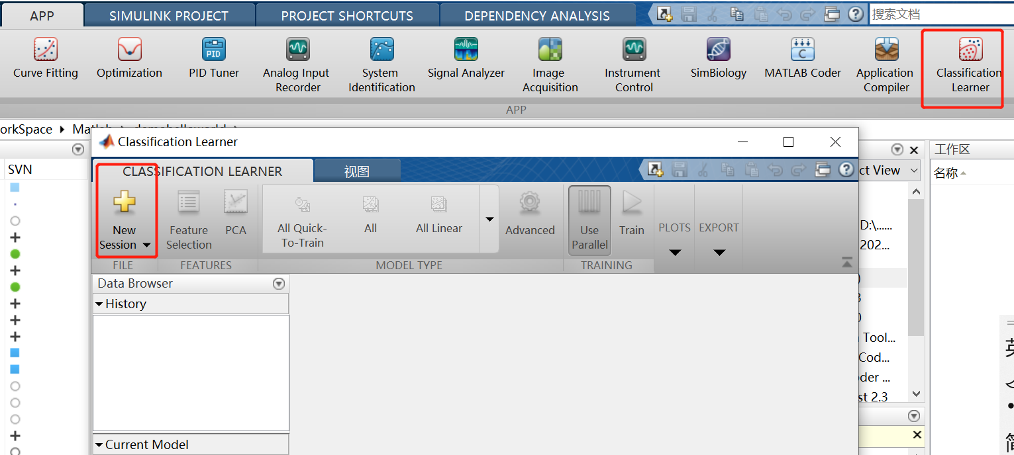Switch to the 视图 tab

(x=357, y=171)
